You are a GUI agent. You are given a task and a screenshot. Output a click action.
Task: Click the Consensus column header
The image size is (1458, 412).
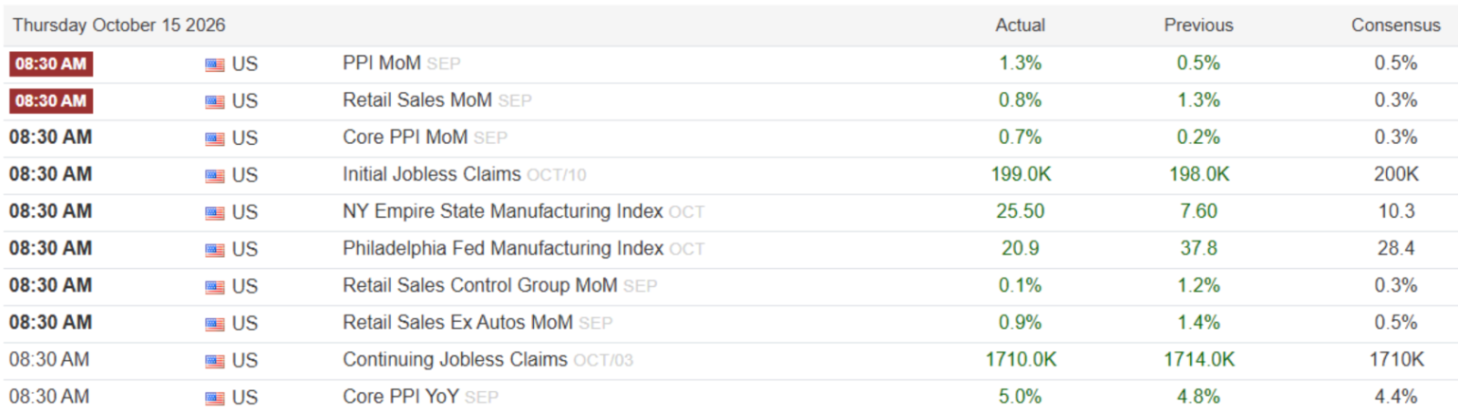[x=1396, y=26]
